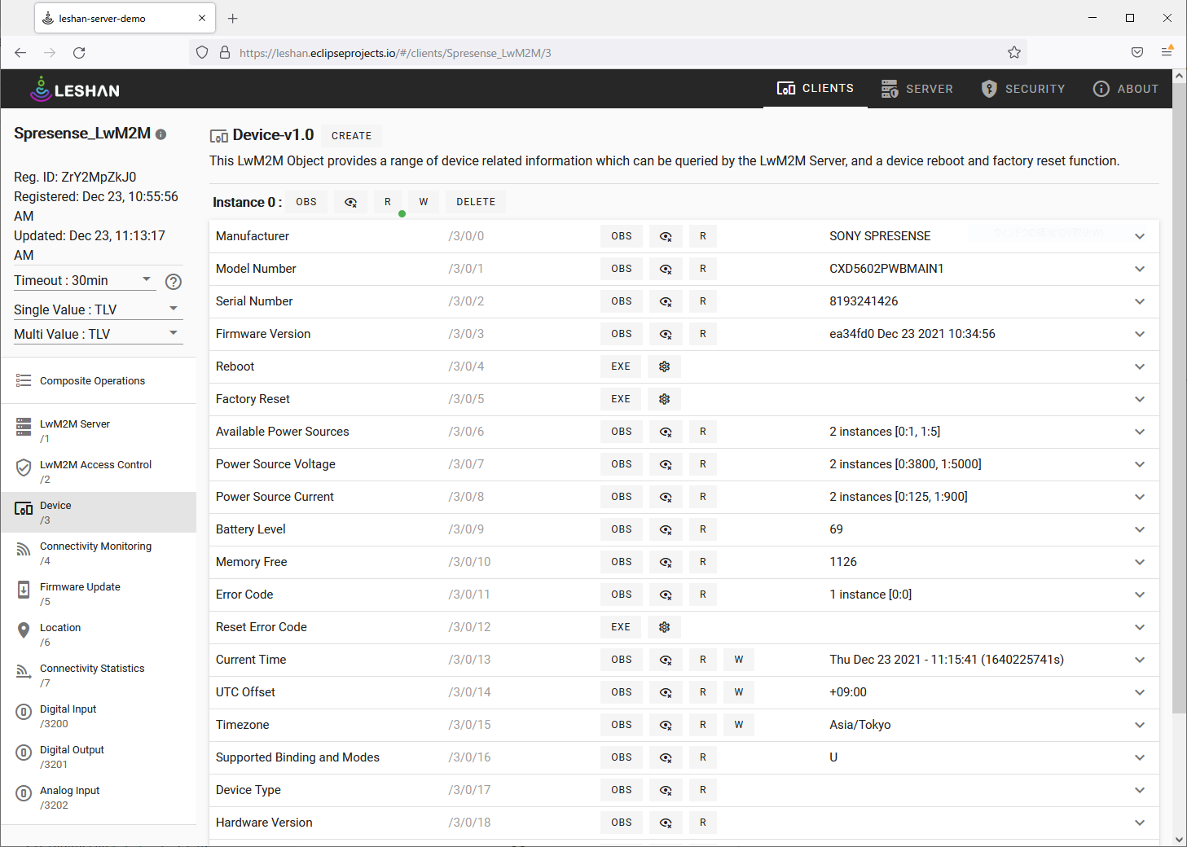Click the gear icon in the Reboot row
1187x847 pixels.
(x=664, y=366)
